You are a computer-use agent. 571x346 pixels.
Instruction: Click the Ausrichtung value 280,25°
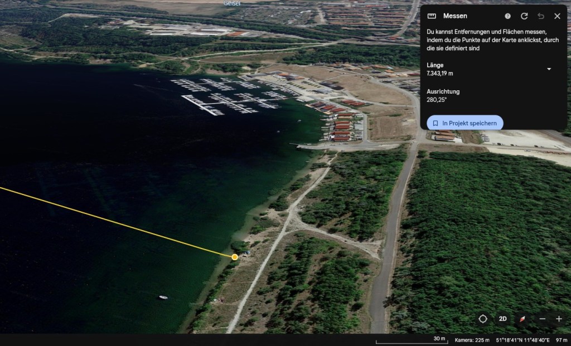(x=436, y=99)
